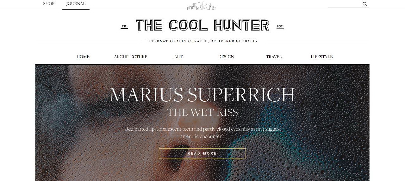405x181 pixels.
Task: Navigate to the Design section
Action: (226, 57)
